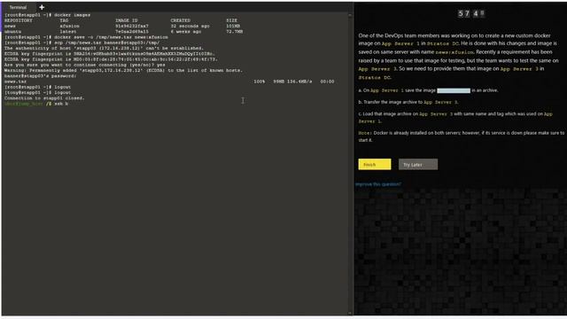
Task: Click the scp news.tar command line
Action: [82, 43]
